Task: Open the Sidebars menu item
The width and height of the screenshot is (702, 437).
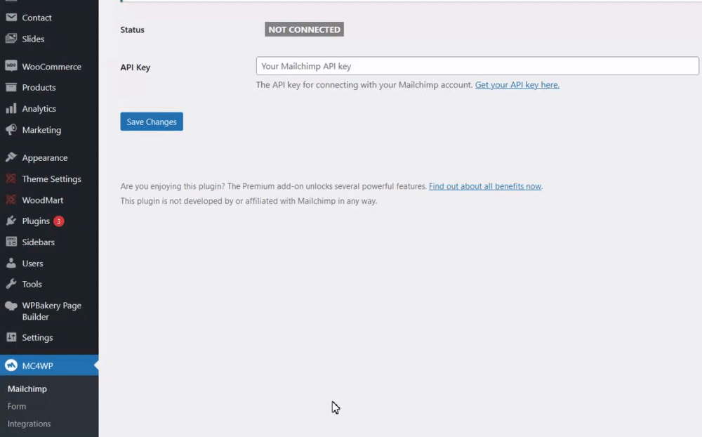Action: point(39,242)
